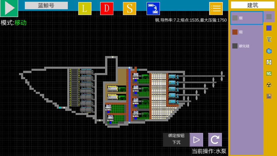Open the blue block category

coord(269,28)
